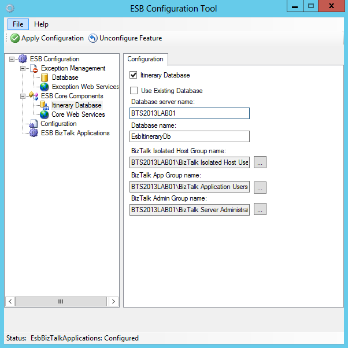This screenshot has width=348, height=348.
Task: Select the Database cylinder icon under Exception Management
Action: coord(45,77)
